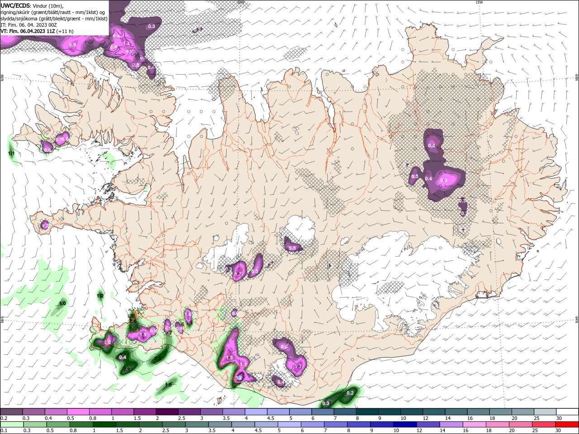This screenshot has width=579, height=434.
Task: Pick the grey-blue 20 mm snow swatch
Action: coord(523,412)
